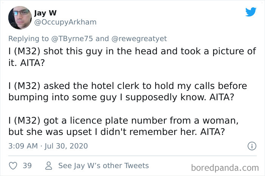Click the Jul 30, 2020 date
The height and width of the screenshot is (176, 265).
point(66,146)
